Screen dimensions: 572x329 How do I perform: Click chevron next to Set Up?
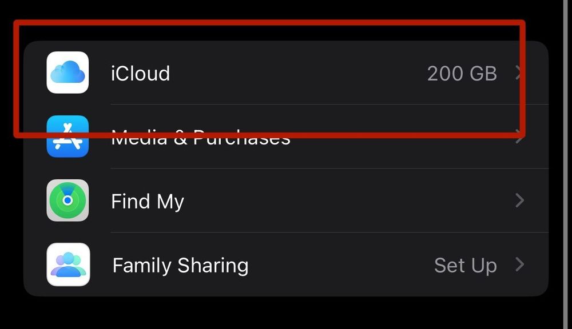519,264
